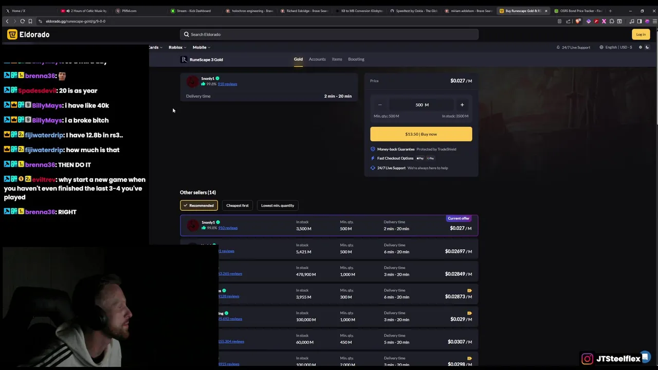Click the yellow flag icon on $0.02873 row
658x370 pixels.
point(469,290)
